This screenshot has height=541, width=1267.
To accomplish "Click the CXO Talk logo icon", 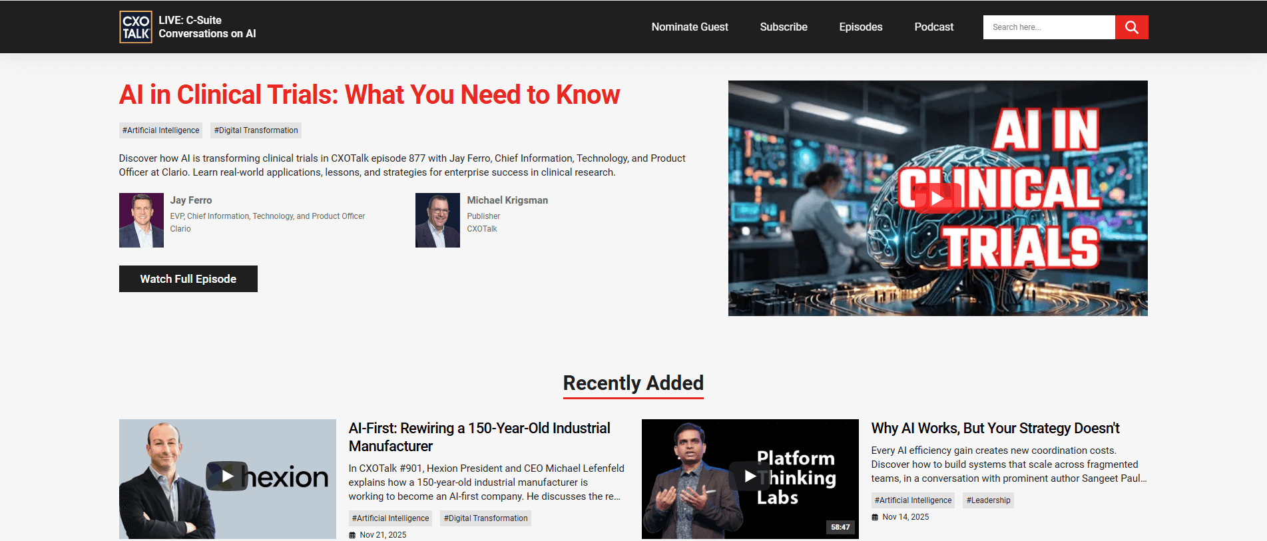I will [x=136, y=27].
